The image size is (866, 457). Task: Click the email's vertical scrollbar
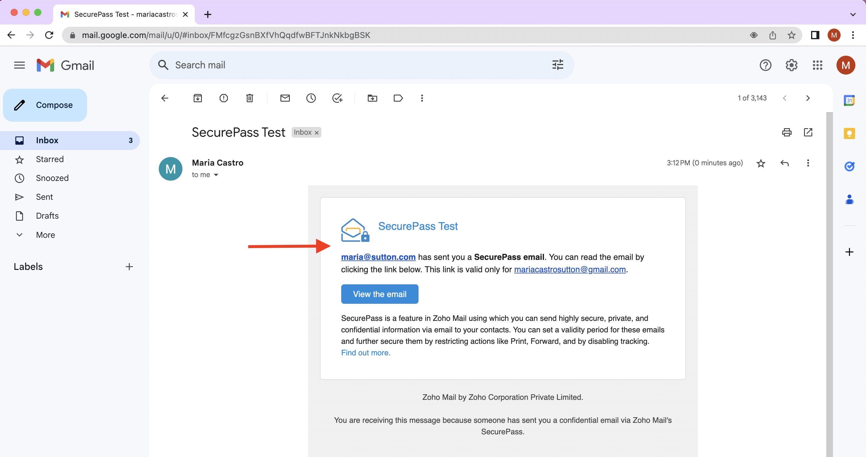click(829, 285)
